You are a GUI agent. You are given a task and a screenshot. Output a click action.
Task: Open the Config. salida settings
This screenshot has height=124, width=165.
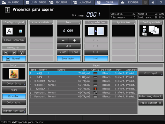[151, 22]
